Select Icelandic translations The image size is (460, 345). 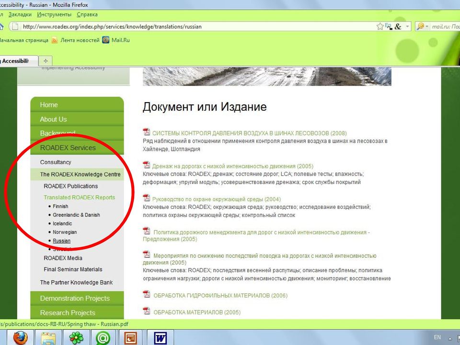pyautogui.click(x=62, y=223)
